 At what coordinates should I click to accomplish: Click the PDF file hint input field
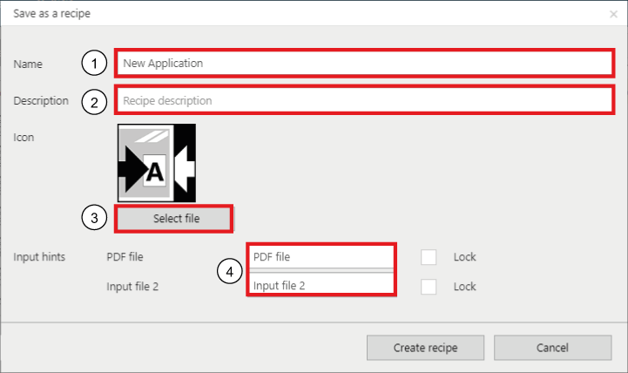point(321,257)
